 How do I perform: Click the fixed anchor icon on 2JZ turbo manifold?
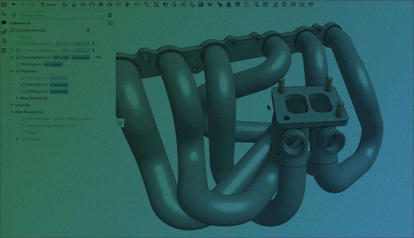point(88,30)
